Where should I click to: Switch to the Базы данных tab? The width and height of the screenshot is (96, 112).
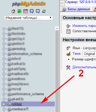click(76, 9)
